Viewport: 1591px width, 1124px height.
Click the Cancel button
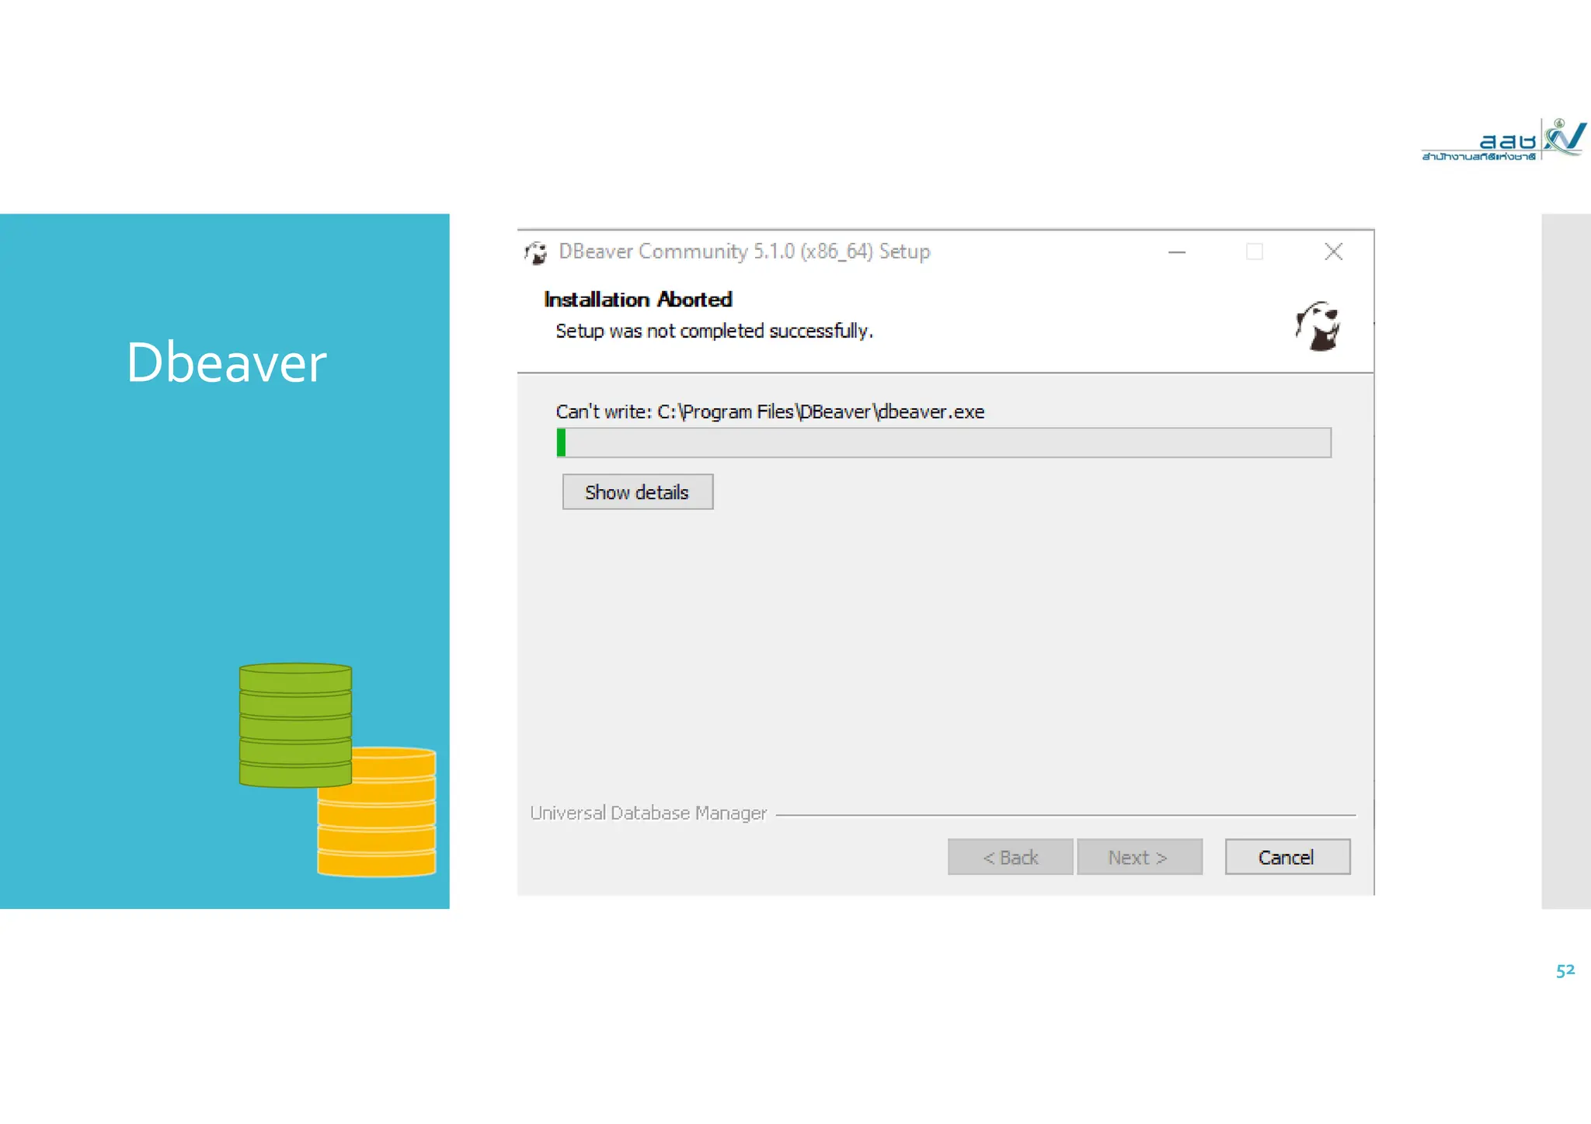(x=1286, y=857)
